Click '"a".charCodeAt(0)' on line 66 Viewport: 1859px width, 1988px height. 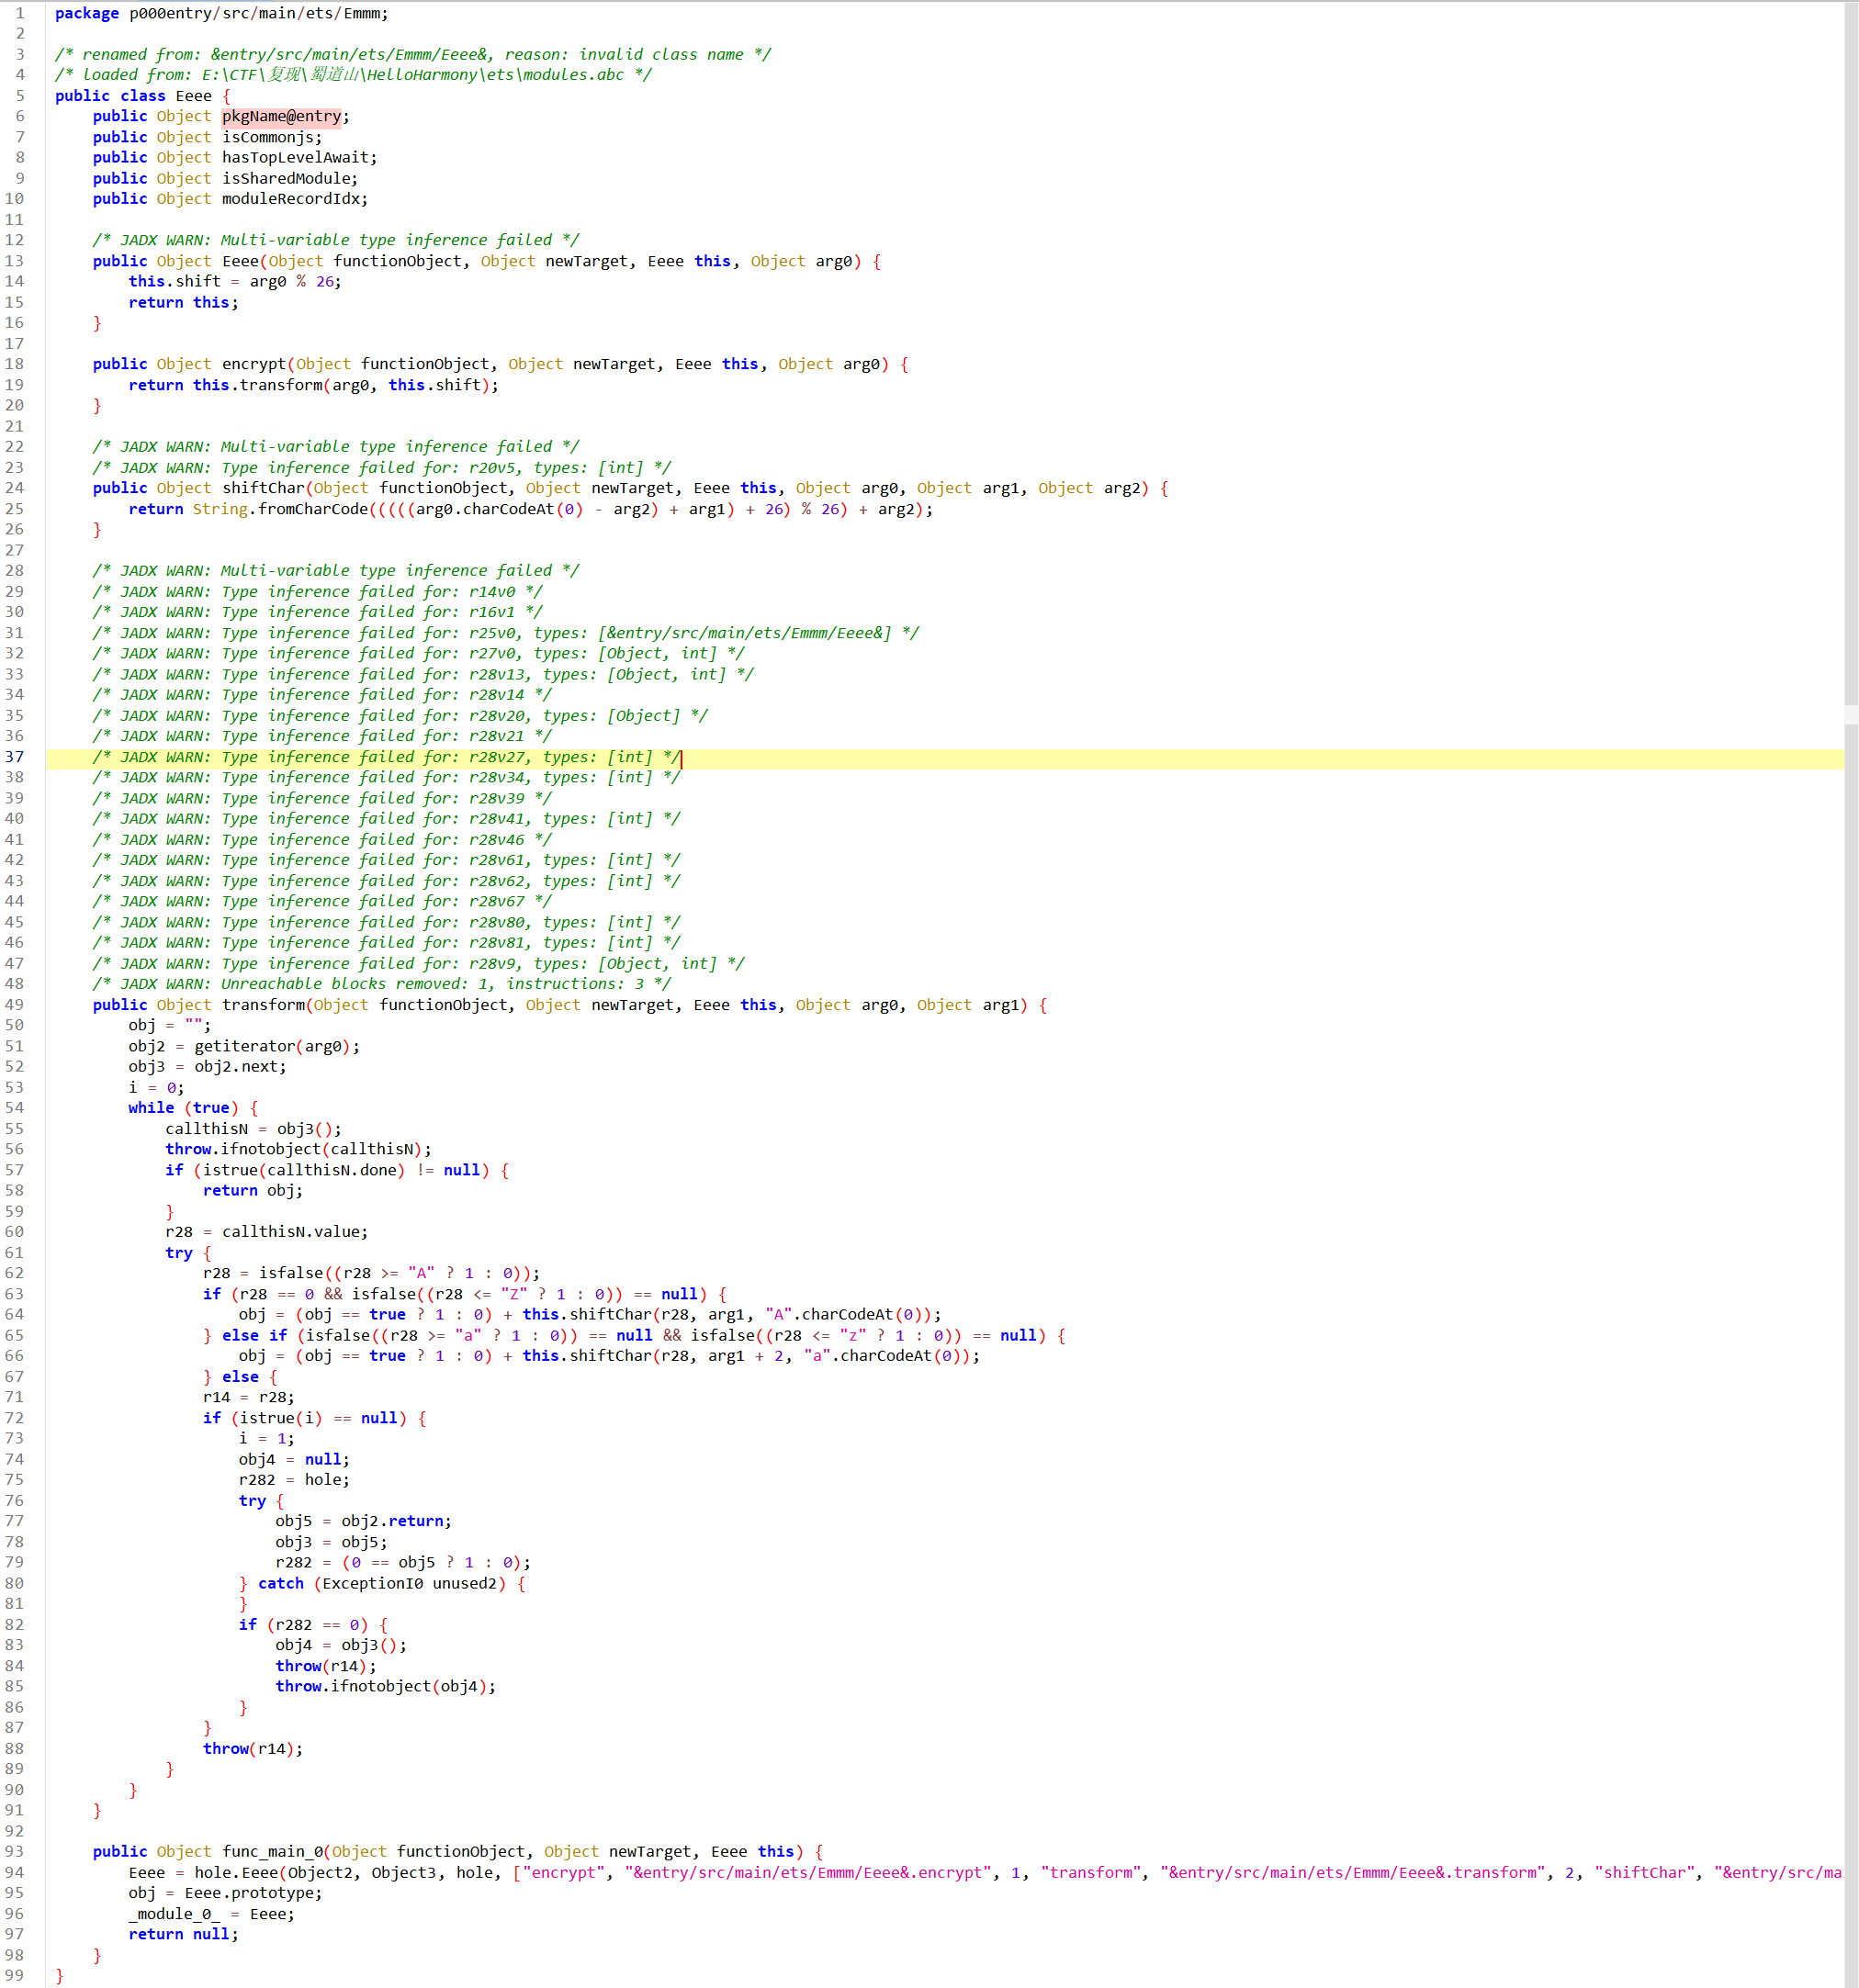coord(887,1356)
